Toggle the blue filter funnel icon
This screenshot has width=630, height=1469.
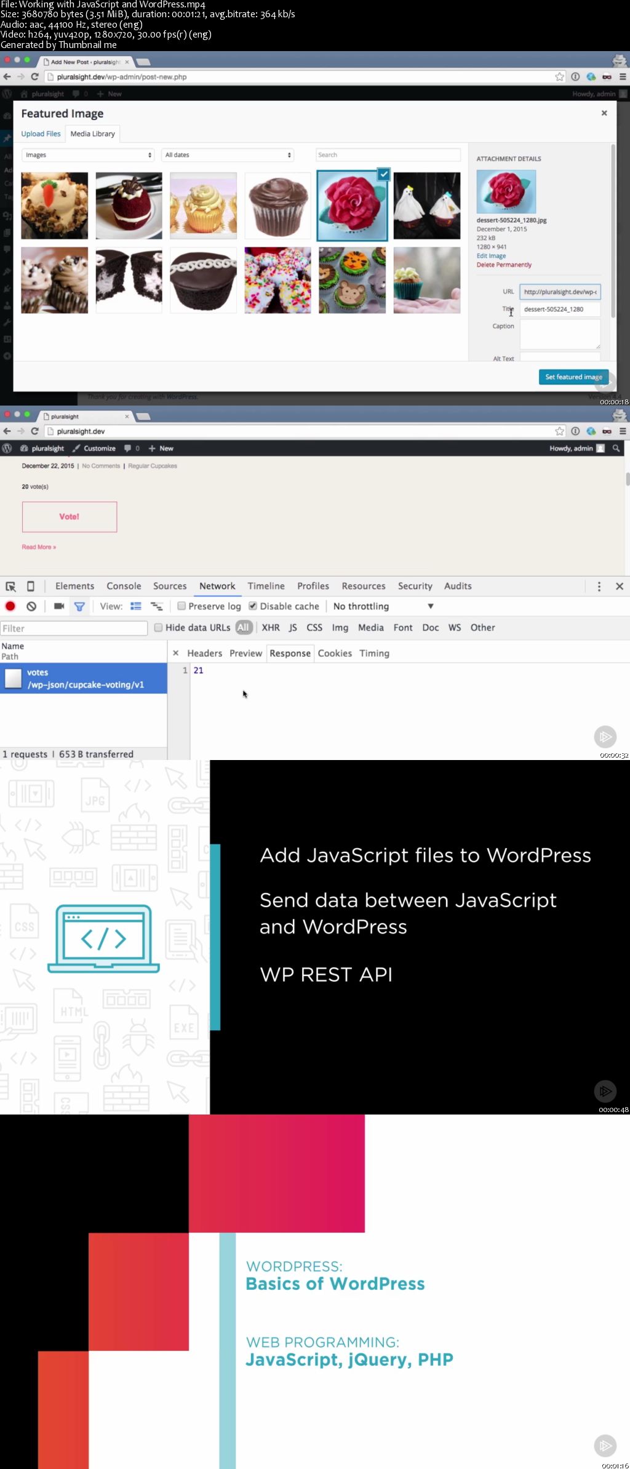79,606
